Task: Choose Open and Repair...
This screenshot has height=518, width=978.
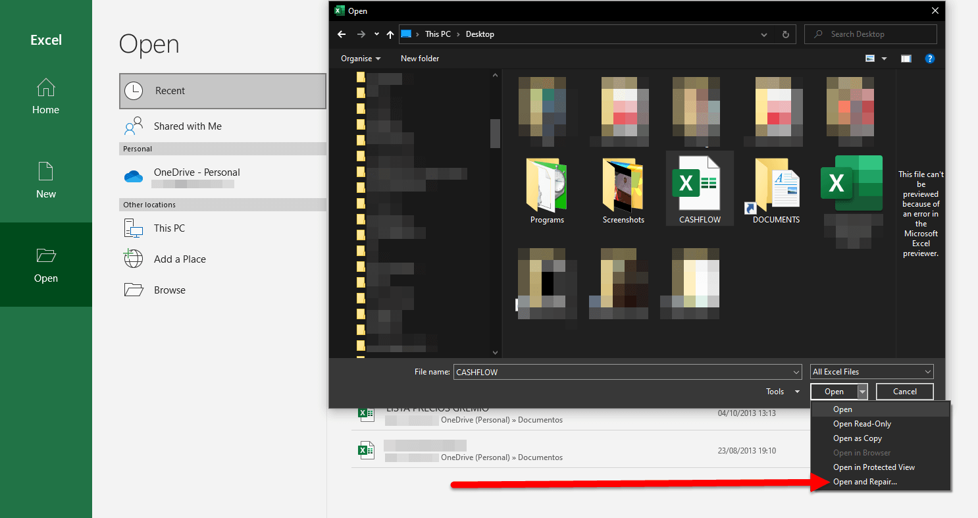Action: [881, 482]
